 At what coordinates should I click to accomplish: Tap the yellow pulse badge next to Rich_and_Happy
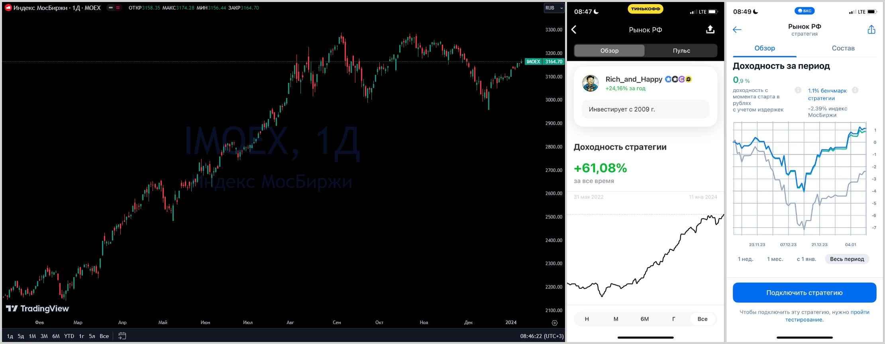[x=689, y=79]
